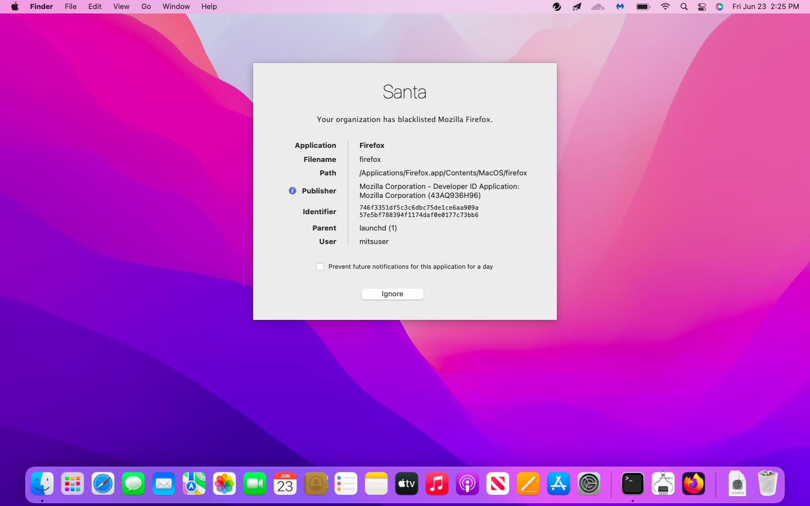Click the Wi-Fi status icon

tap(665, 7)
